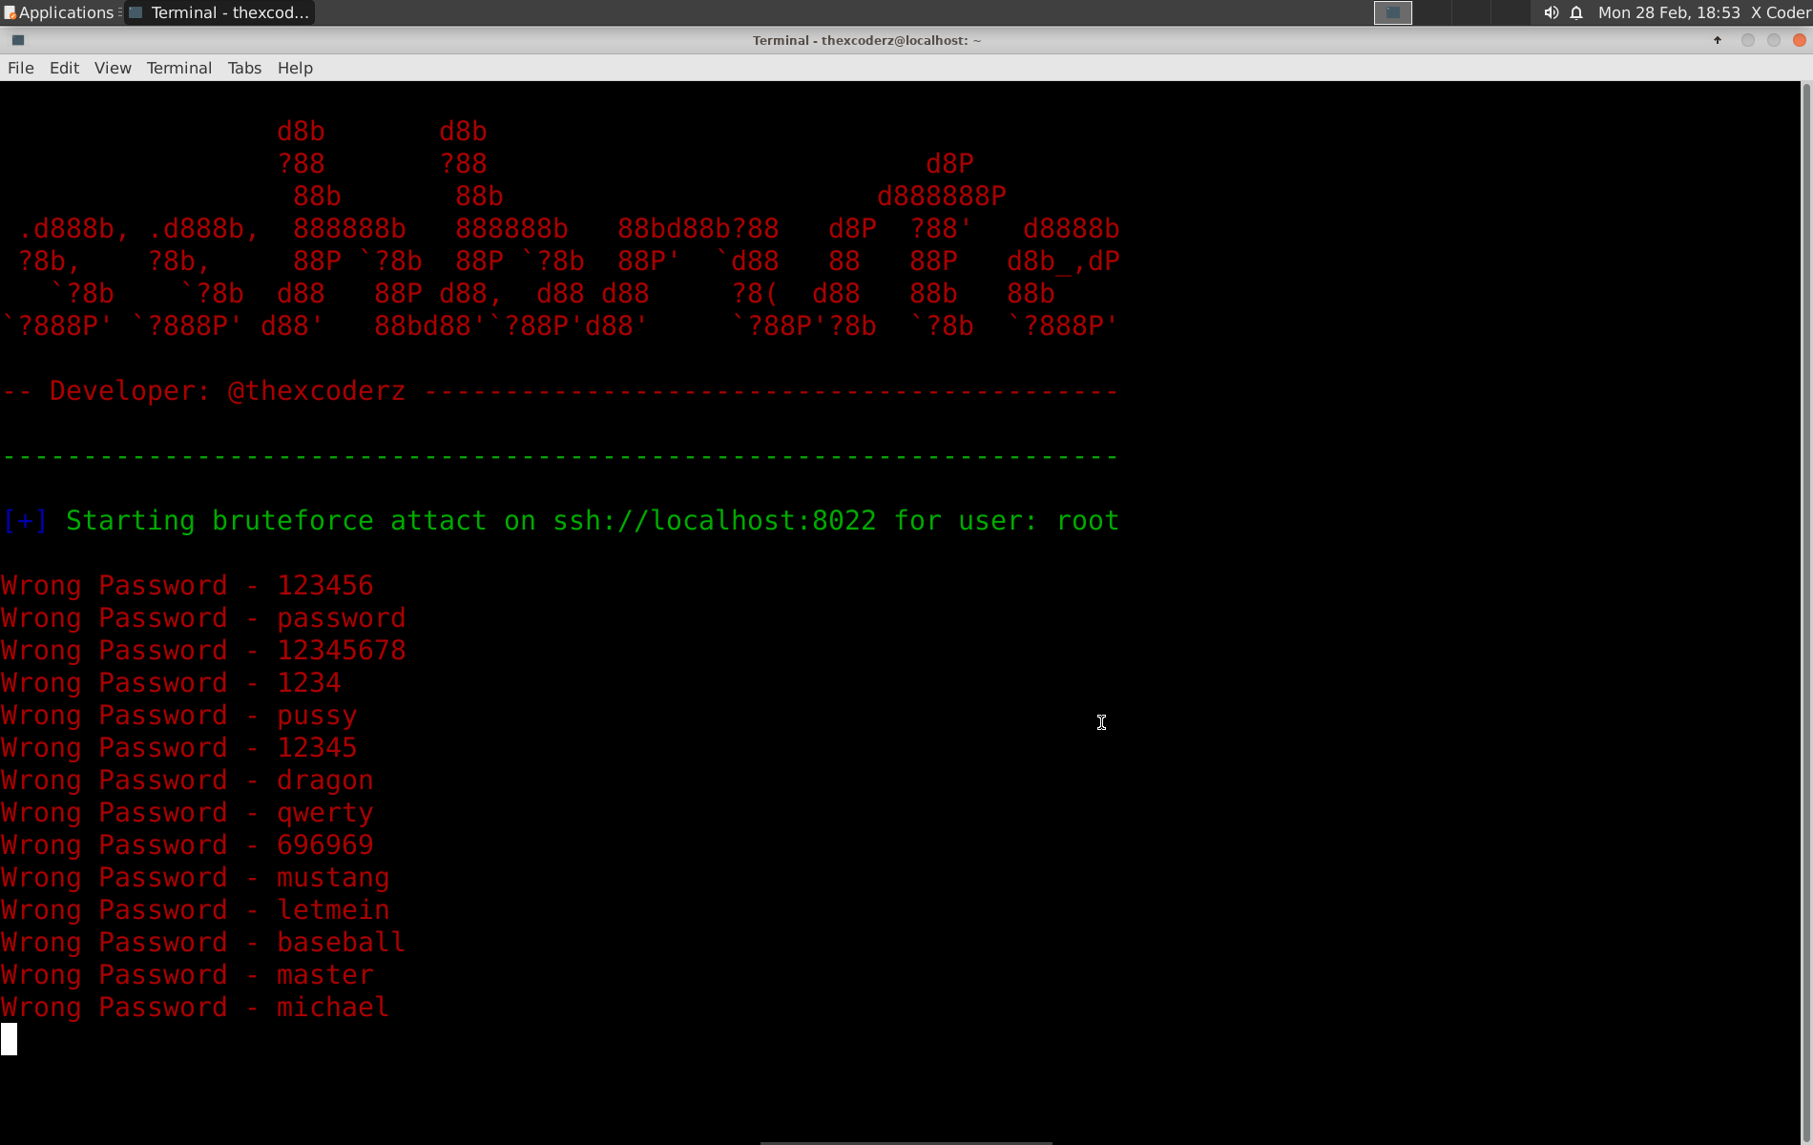
Task: Open the Help menu
Action: click(x=295, y=68)
